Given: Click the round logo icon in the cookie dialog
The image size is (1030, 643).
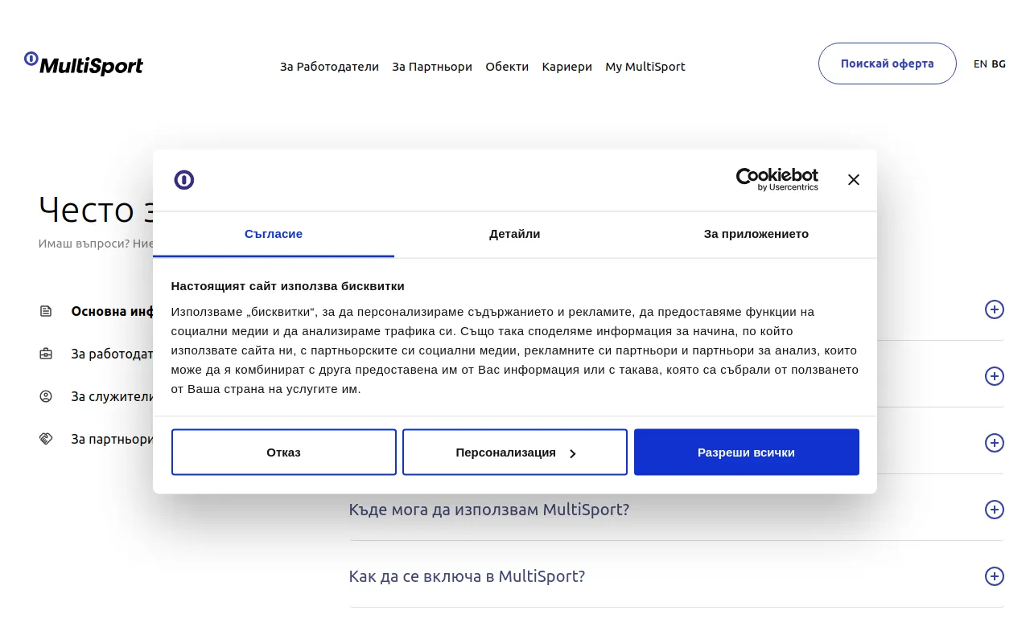Looking at the screenshot, I should coord(184,179).
